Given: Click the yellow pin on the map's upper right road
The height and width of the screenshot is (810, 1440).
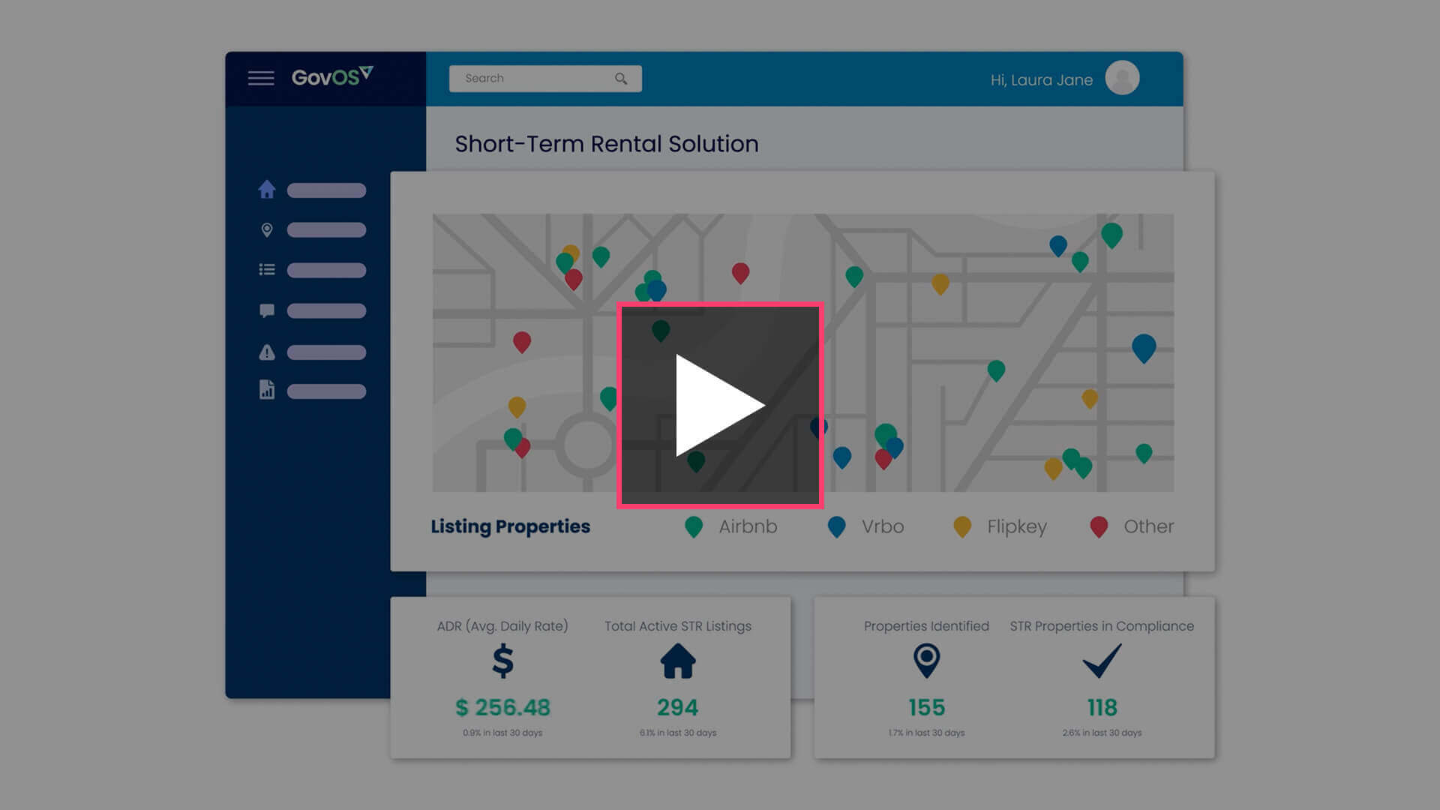Looking at the screenshot, I should (x=940, y=283).
